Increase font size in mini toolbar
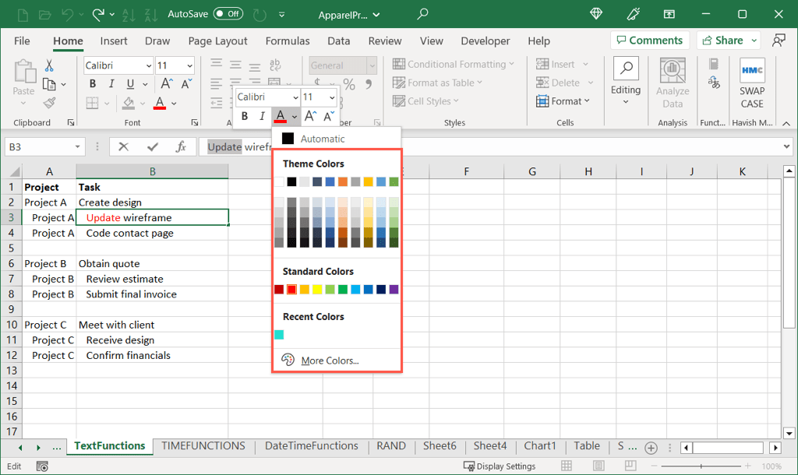This screenshot has width=798, height=475. [x=310, y=117]
